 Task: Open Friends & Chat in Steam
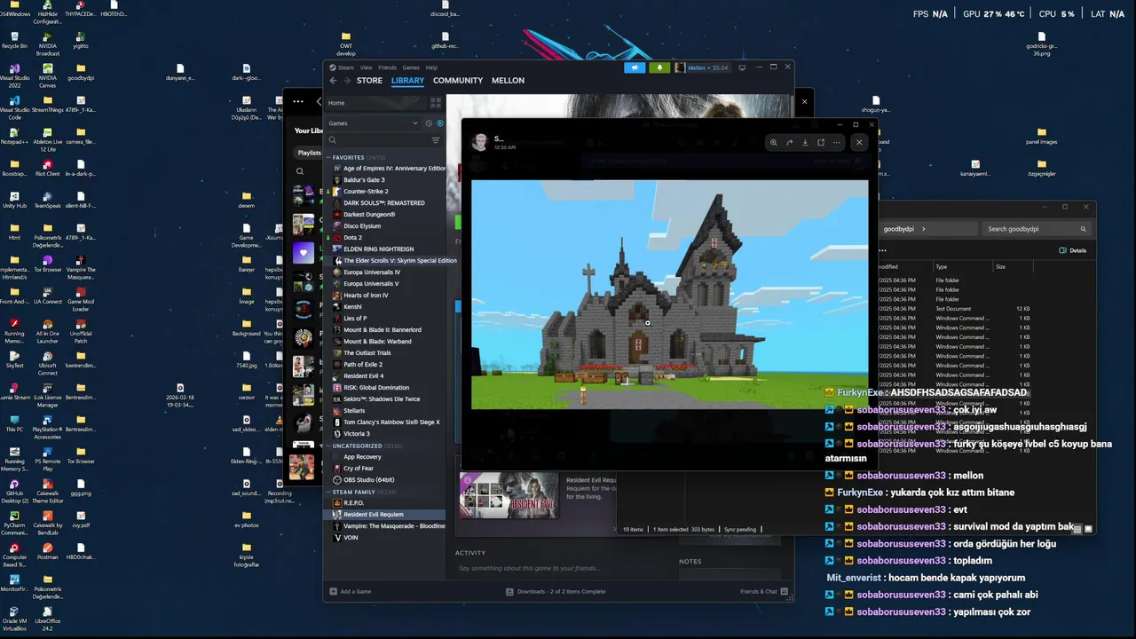coord(763,591)
